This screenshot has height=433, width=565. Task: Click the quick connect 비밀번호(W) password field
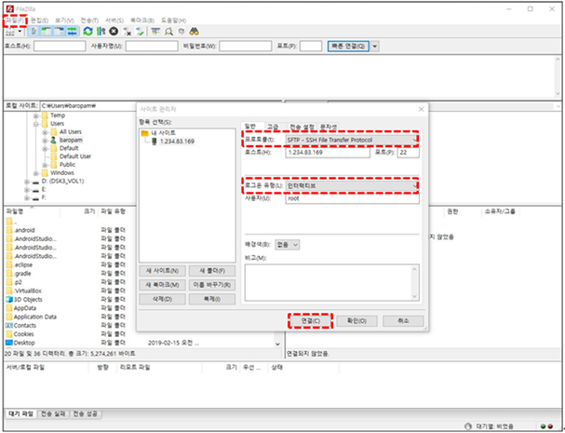click(245, 47)
